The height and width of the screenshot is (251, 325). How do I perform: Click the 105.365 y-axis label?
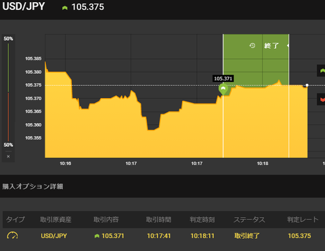click(x=33, y=112)
